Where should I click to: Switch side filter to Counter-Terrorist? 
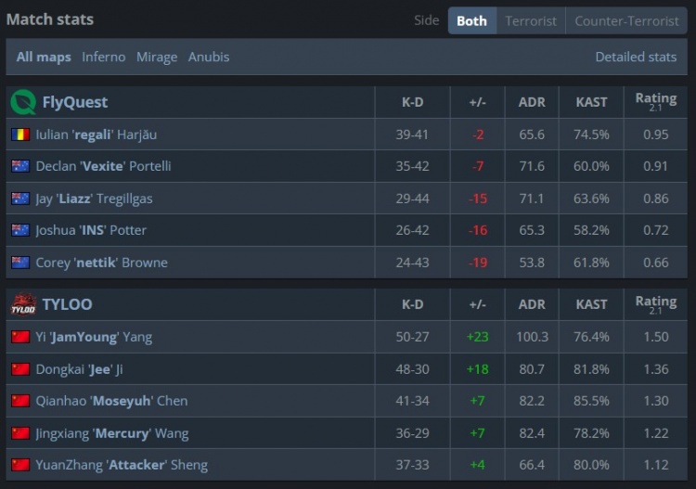point(626,20)
